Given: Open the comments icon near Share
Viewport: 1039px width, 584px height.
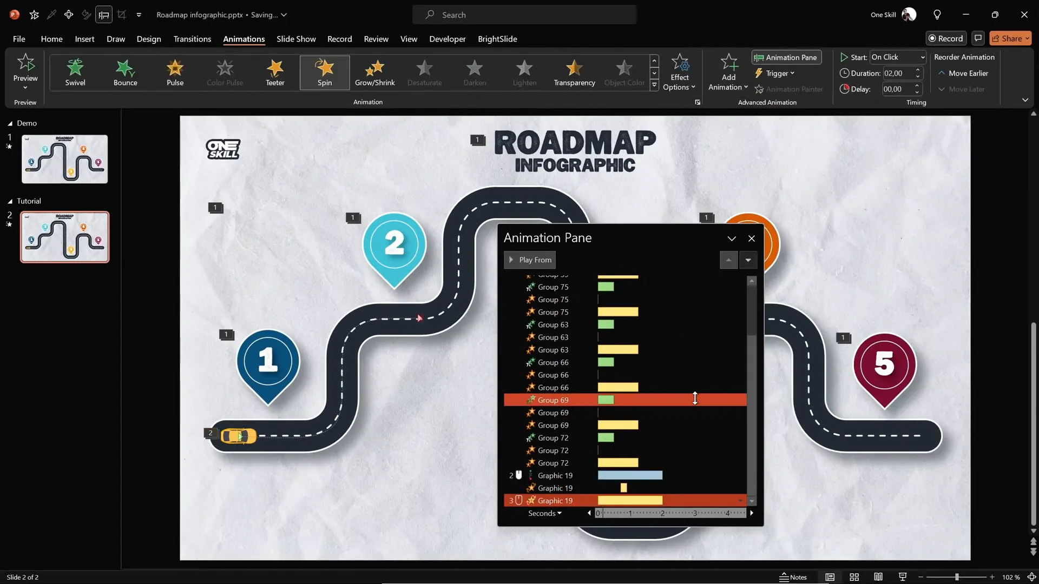Looking at the screenshot, I should coord(978,38).
